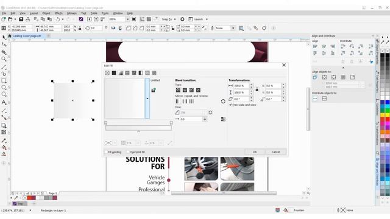Click Reverse fill icon in dialog
Viewport: 390px width, 219px height.
click(x=223, y=101)
